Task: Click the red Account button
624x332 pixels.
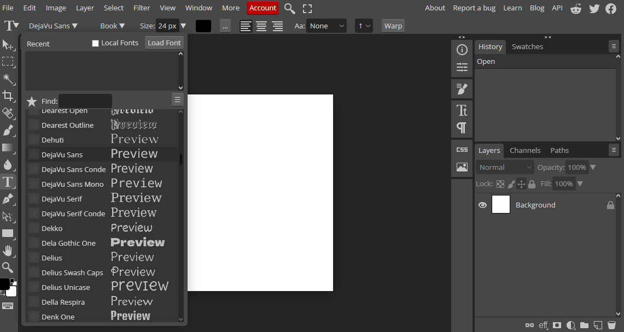Action: [x=263, y=8]
